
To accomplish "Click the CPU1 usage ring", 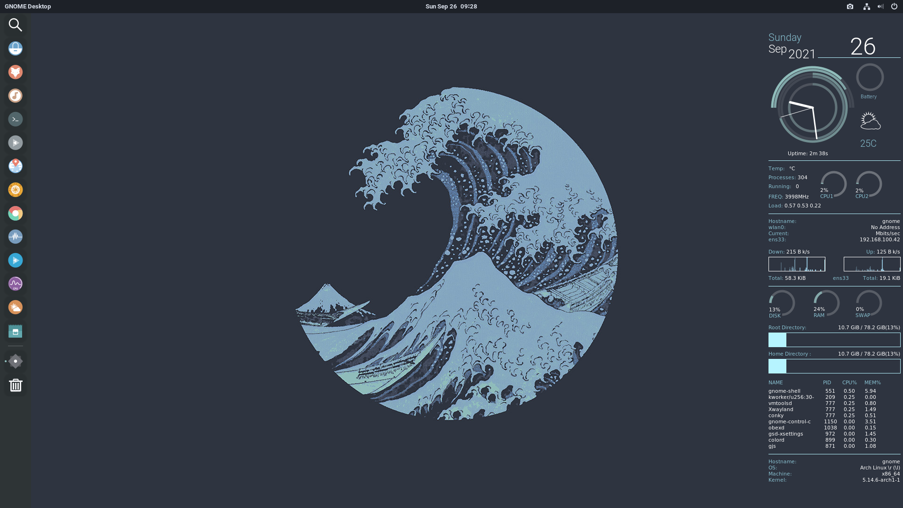I will (x=833, y=184).
